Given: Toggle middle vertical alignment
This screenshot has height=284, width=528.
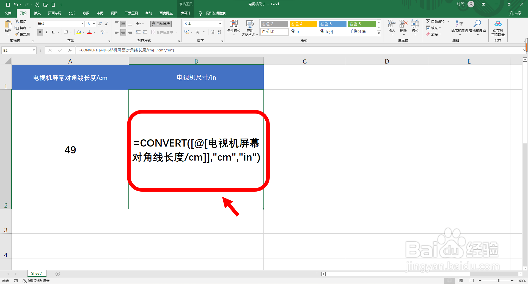Looking at the screenshot, I should click(123, 24).
